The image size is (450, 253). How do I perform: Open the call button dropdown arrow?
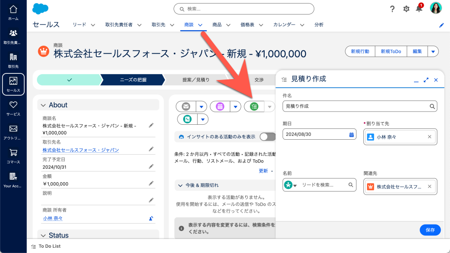203,119
